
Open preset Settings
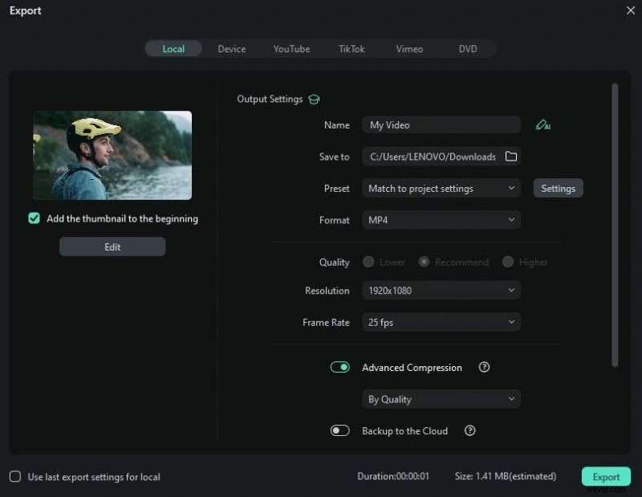click(x=558, y=188)
